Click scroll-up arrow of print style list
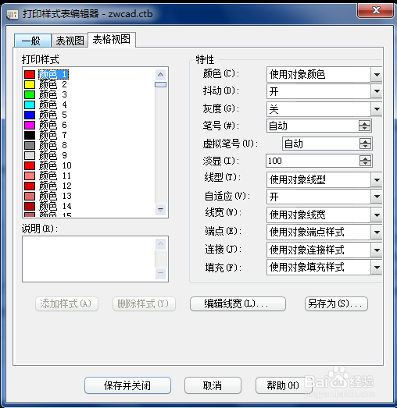This screenshot has width=397, height=408. tap(160, 75)
